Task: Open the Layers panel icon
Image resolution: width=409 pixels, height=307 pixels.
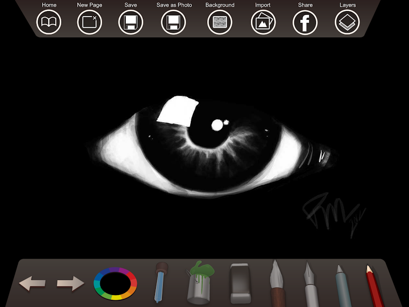Action: coord(347,22)
